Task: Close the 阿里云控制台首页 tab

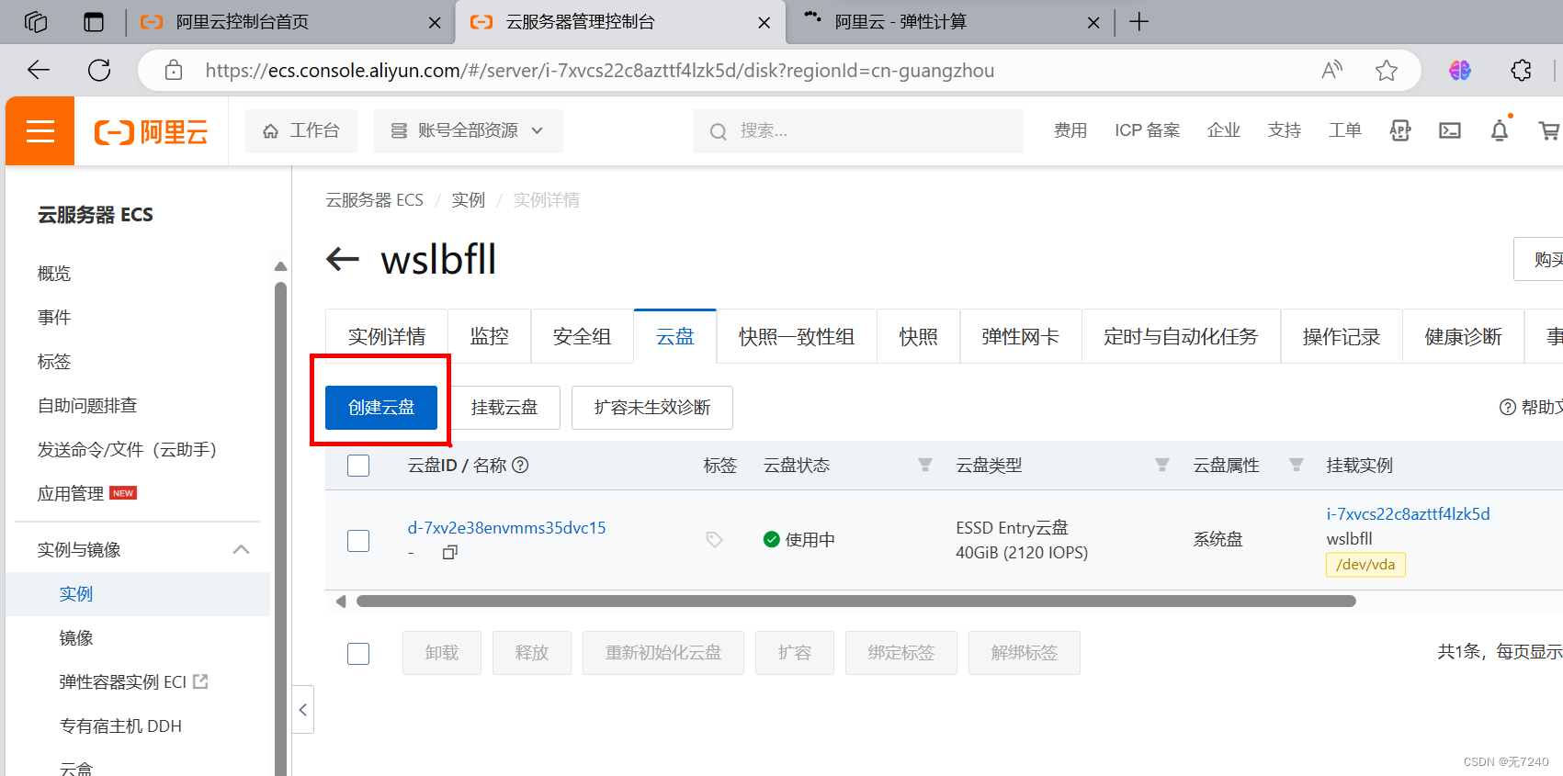Action: tap(435, 23)
